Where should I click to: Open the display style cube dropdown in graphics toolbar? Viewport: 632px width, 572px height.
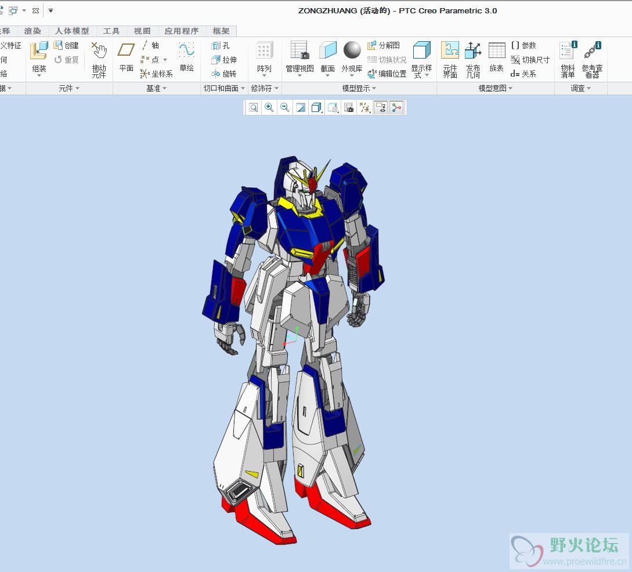317,107
